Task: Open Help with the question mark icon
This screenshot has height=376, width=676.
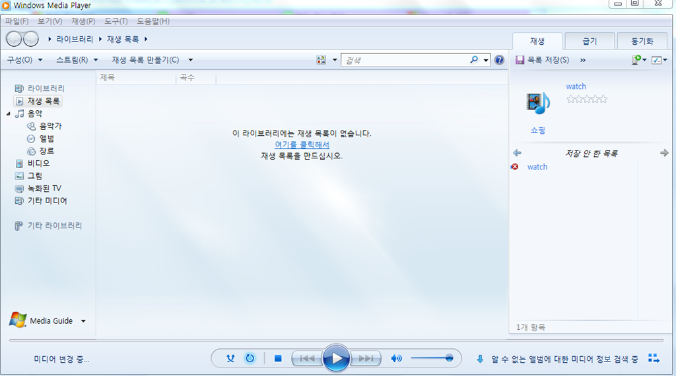Action: pyautogui.click(x=499, y=60)
